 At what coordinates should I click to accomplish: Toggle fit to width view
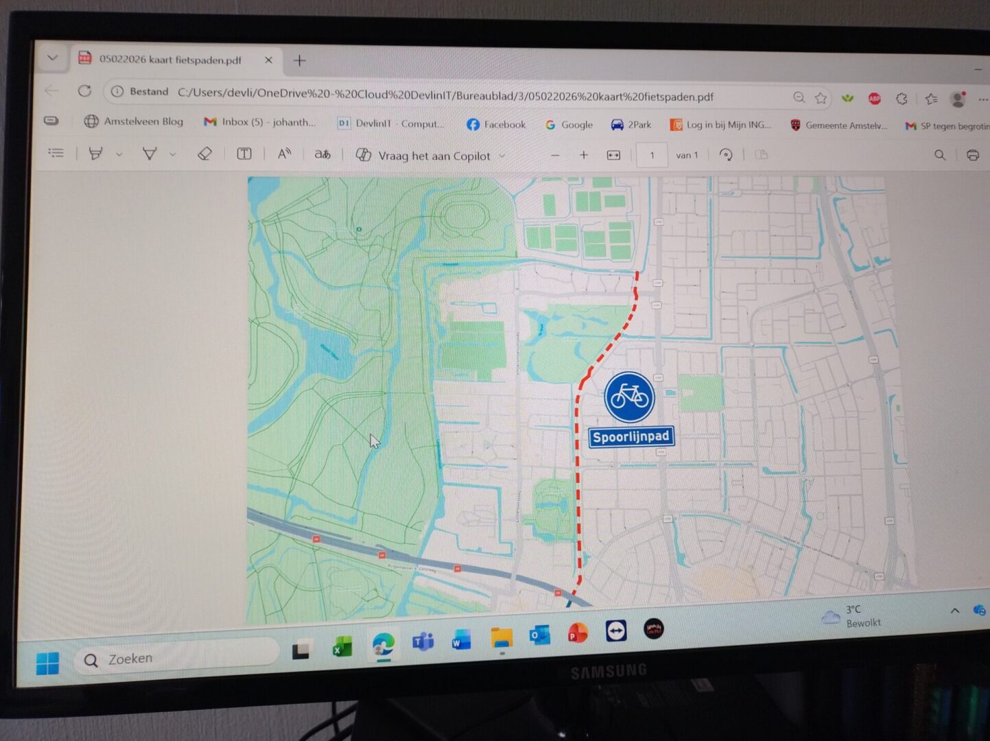pos(613,155)
